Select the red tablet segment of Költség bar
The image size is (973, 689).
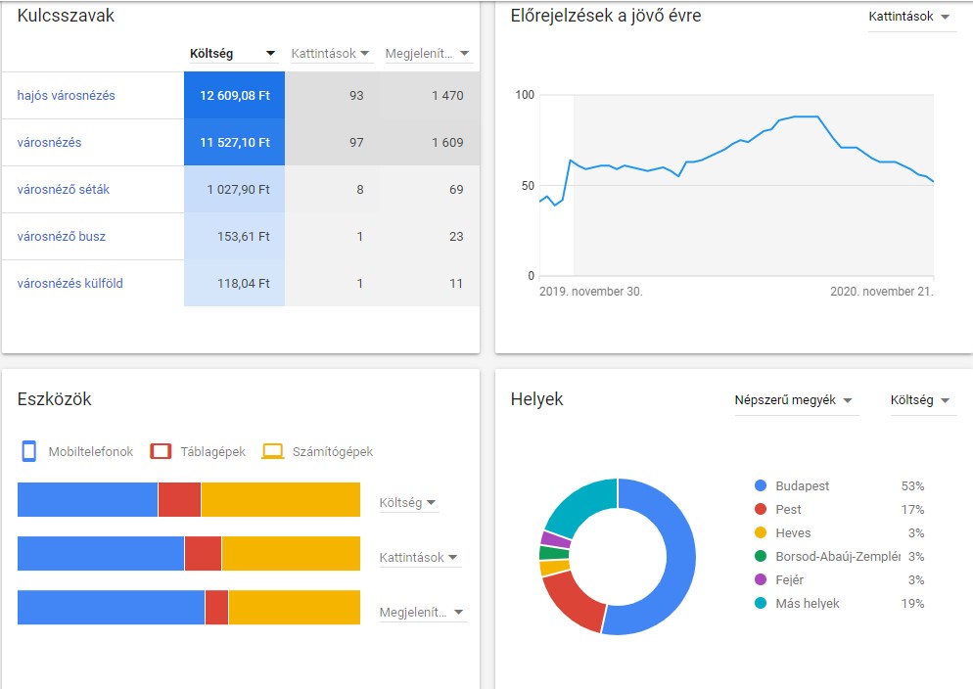tap(179, 500)
